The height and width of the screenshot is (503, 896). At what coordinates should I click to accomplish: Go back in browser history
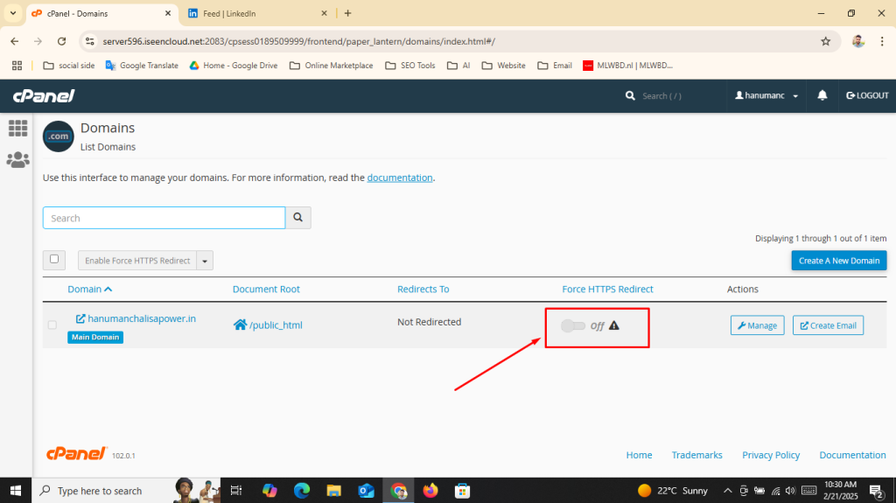tap(14, 41)
